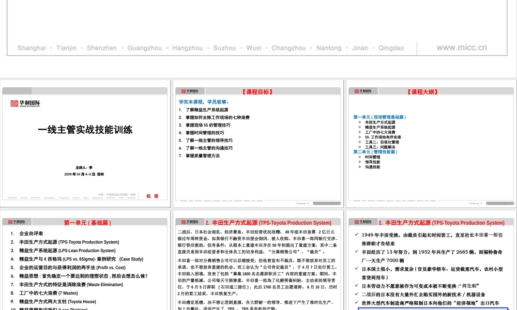Click the red heading 【课程大纲】
Screen dimensions: 517x310
[x=423, y=92]
